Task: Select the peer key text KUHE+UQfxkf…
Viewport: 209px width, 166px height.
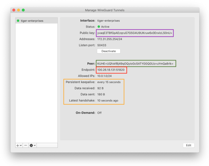Action: (135, 63)
